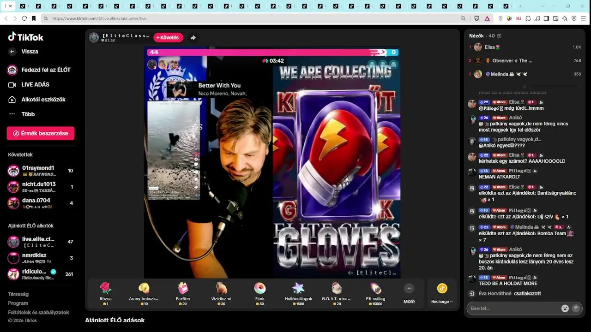Open recommended live nmrdklsz
The image size is (591, 332).
41,258
